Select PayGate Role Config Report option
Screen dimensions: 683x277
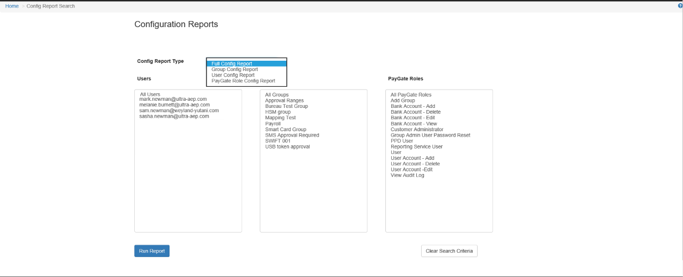click(243, 81)
